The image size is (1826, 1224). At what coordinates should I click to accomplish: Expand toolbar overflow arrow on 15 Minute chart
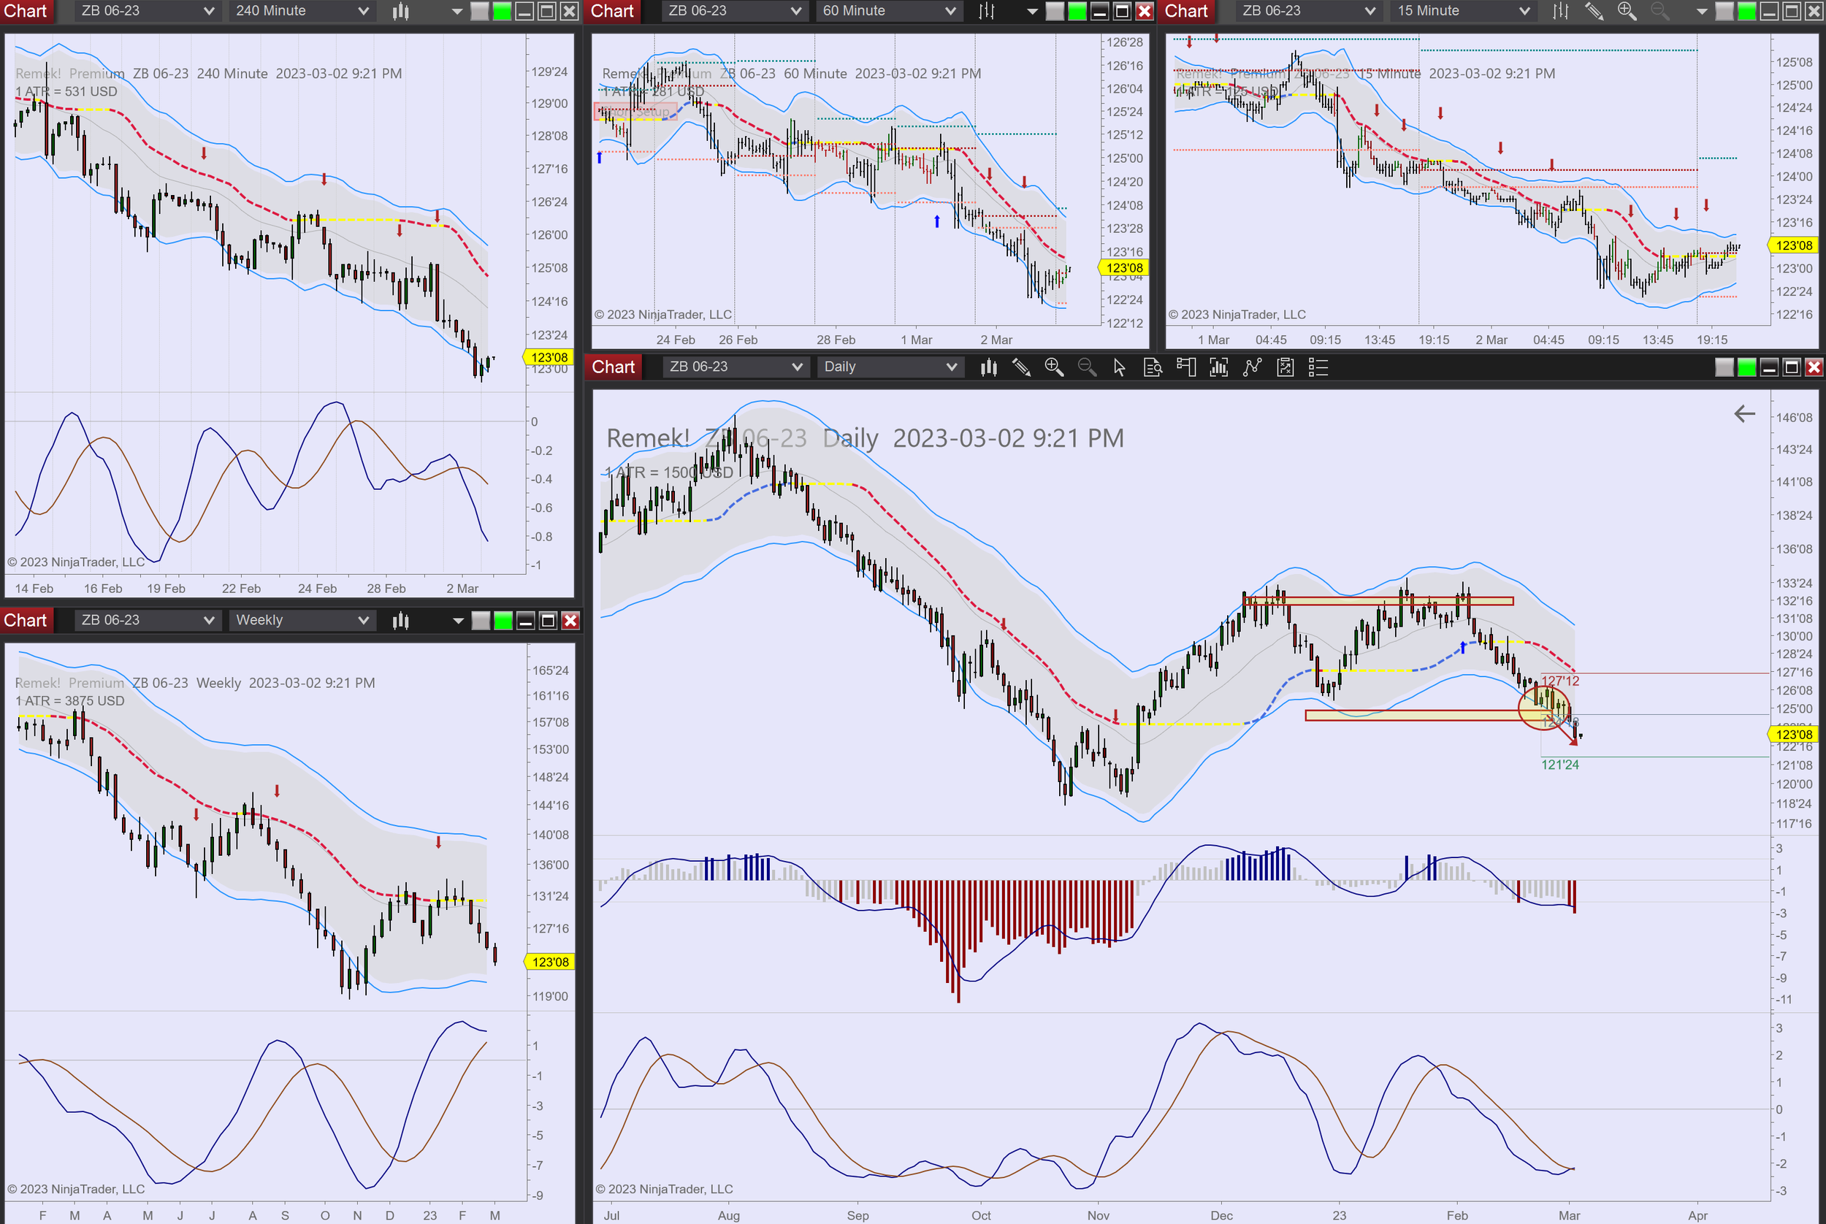coord(1702,11)
